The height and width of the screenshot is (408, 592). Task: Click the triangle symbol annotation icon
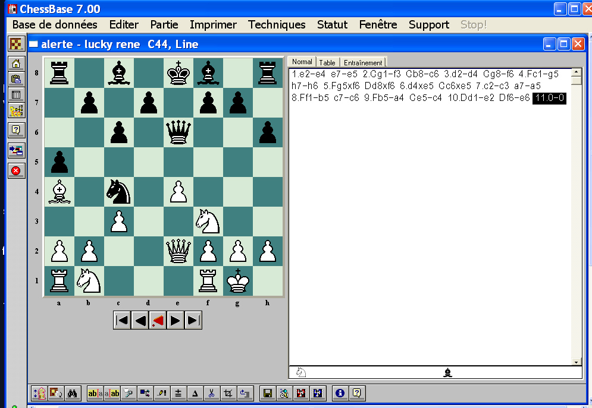click(195, 393)
